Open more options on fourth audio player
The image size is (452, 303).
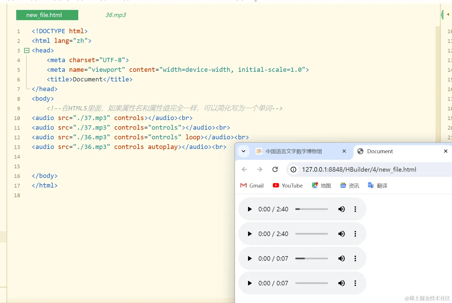[355, 283]
